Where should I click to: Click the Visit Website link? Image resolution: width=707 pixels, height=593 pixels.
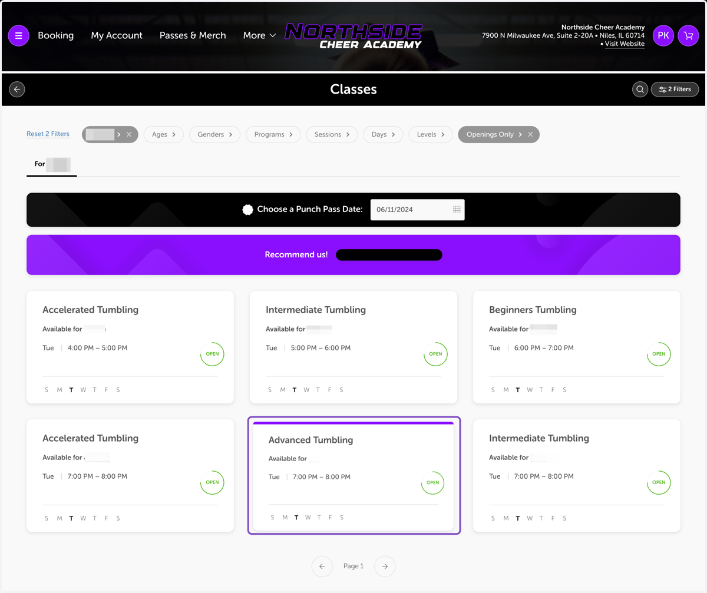(x=625, y=44)
